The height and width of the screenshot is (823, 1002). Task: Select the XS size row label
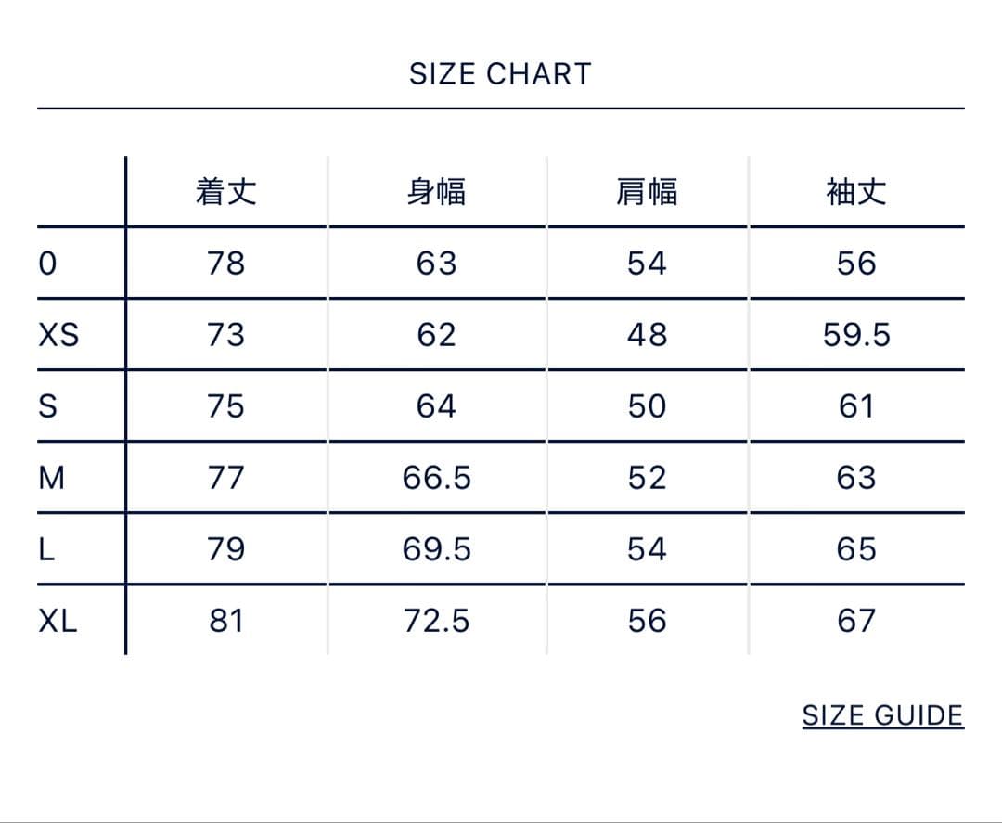tap(58, 335)
